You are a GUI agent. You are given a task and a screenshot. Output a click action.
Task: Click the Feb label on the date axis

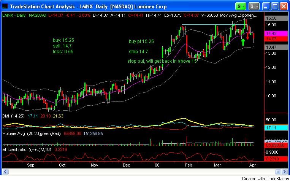[189, 165]
